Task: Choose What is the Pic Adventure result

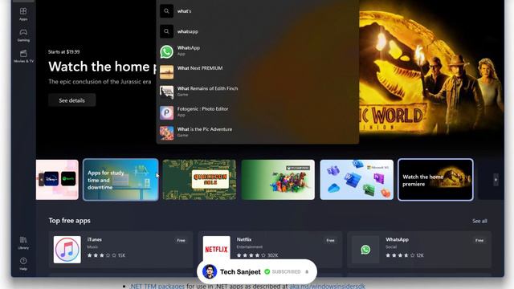Action: tap(257, 132)
